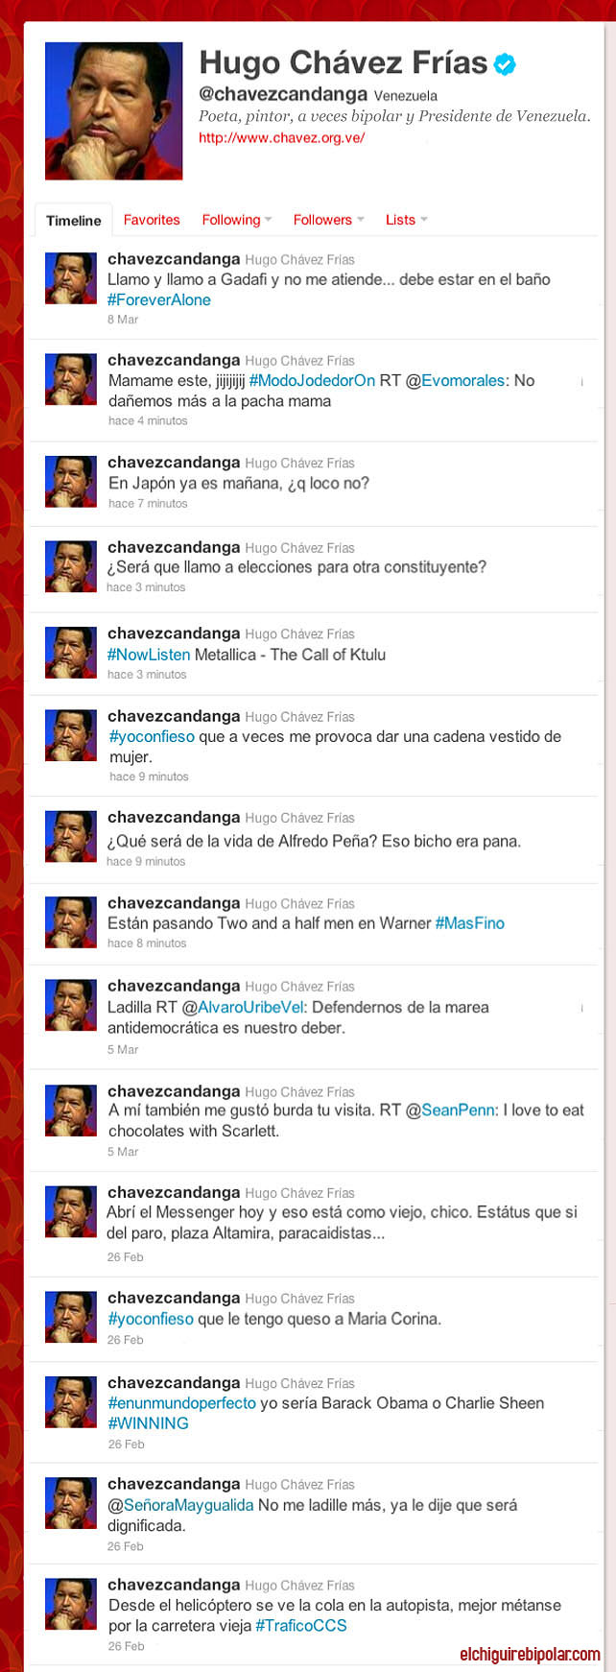This screenshot has height=1672, width=616.
Task: Open @SeñoraMaygualida mention link
Action: point(180,1505)
